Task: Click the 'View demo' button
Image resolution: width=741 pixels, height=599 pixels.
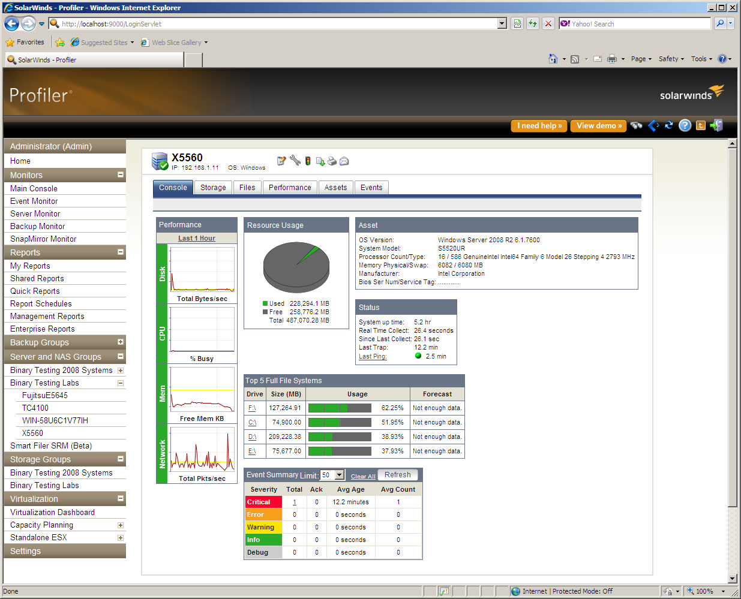Action: 598,126
